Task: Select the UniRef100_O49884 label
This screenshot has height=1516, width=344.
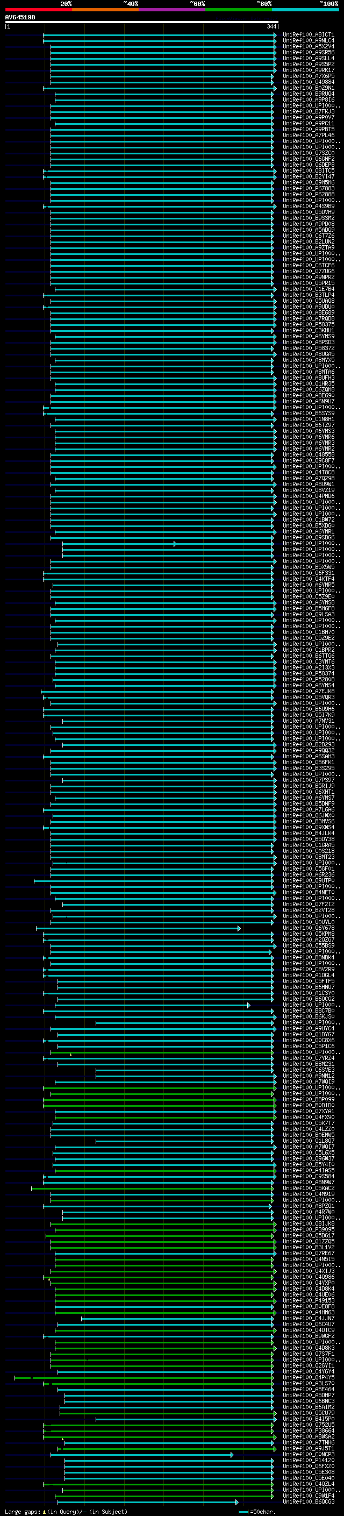Action: 308,82
